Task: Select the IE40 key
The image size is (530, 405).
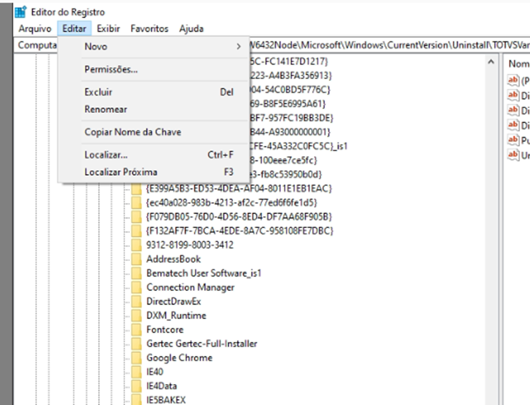Action: coord(155,372)
